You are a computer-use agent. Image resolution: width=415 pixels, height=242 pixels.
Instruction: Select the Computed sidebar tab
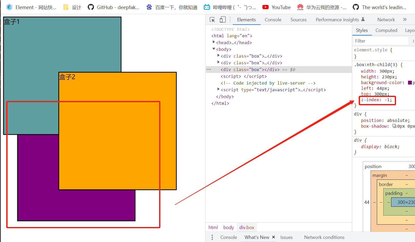tap(386, 30)
